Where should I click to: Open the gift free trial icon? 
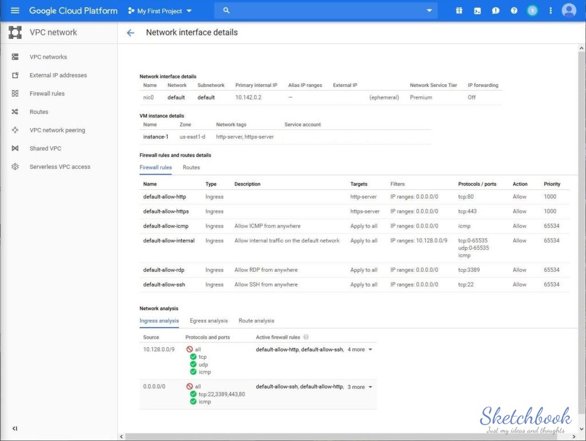pyautogui.click(x=459, y=10)
